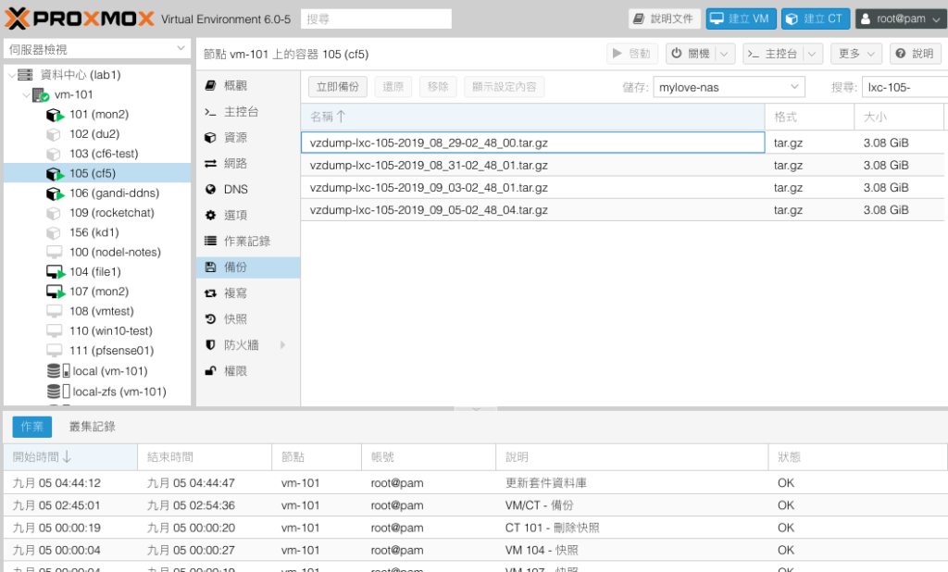
Task: Select container 103 (cf6-test) icon
Action: pyautogui.click(x=54, y=154)
